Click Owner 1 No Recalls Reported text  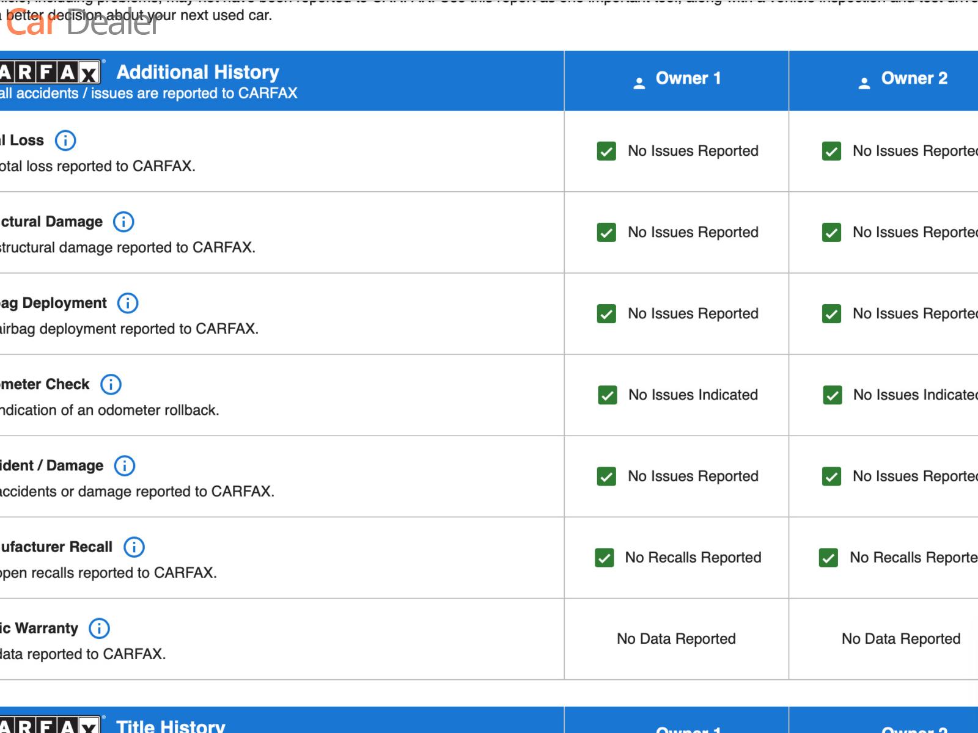coord(693,558)
